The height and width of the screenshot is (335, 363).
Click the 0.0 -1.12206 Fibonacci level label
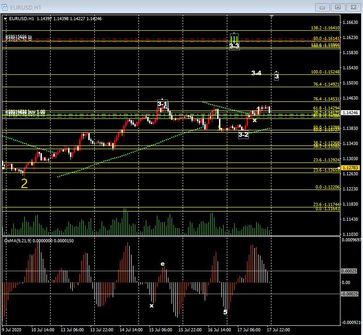click(x=328, y=187)
